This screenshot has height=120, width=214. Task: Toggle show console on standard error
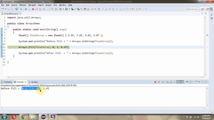point(182,82)
